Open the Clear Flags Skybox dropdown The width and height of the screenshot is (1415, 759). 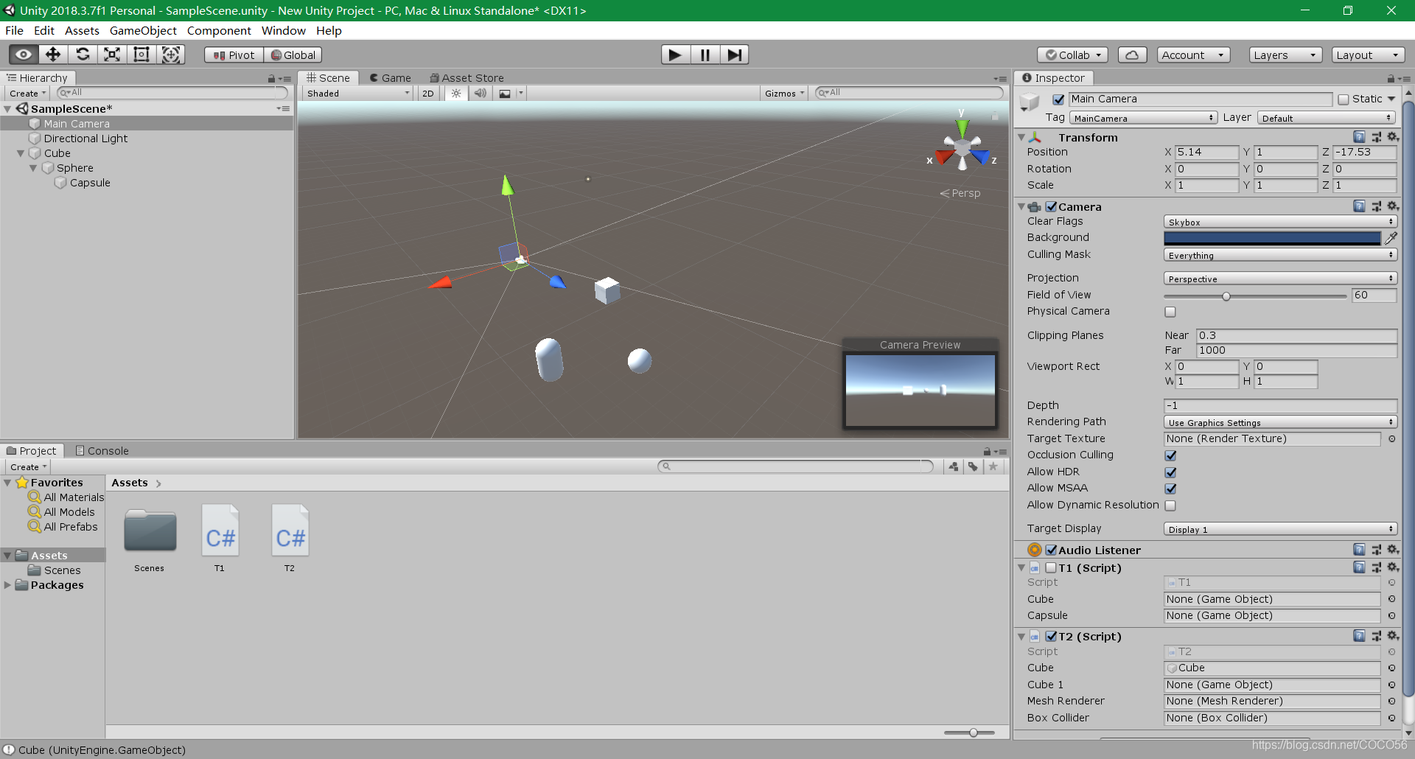click(1280, 222)
